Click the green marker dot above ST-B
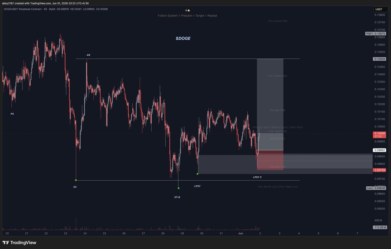This screenshot has width=391, height=249. (179, 188)
